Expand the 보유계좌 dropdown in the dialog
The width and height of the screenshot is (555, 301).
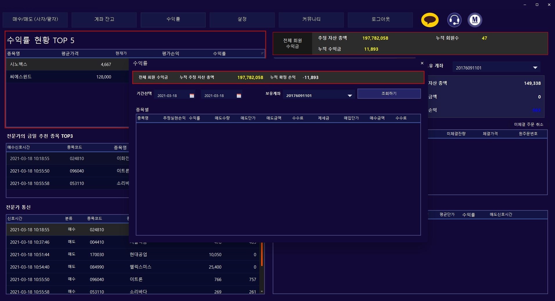[x=350, y=96]
